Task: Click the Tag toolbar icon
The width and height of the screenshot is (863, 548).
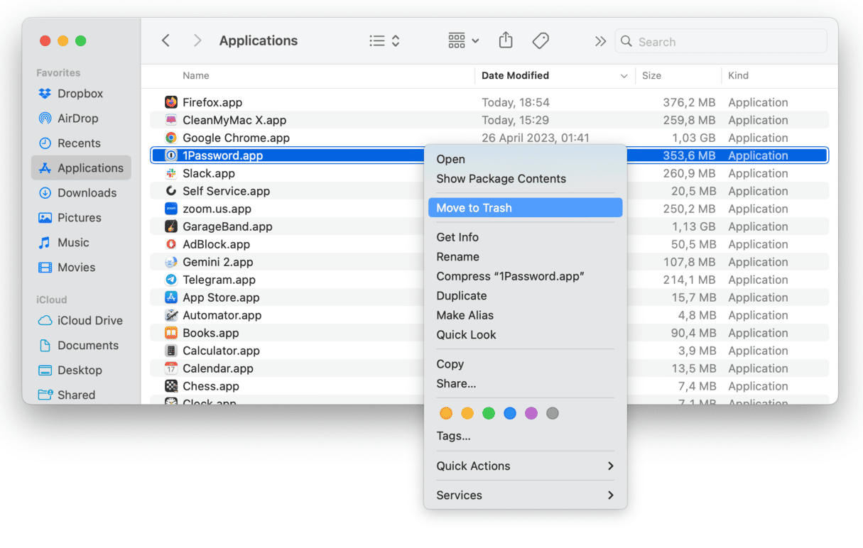Action: coord(541,41)
